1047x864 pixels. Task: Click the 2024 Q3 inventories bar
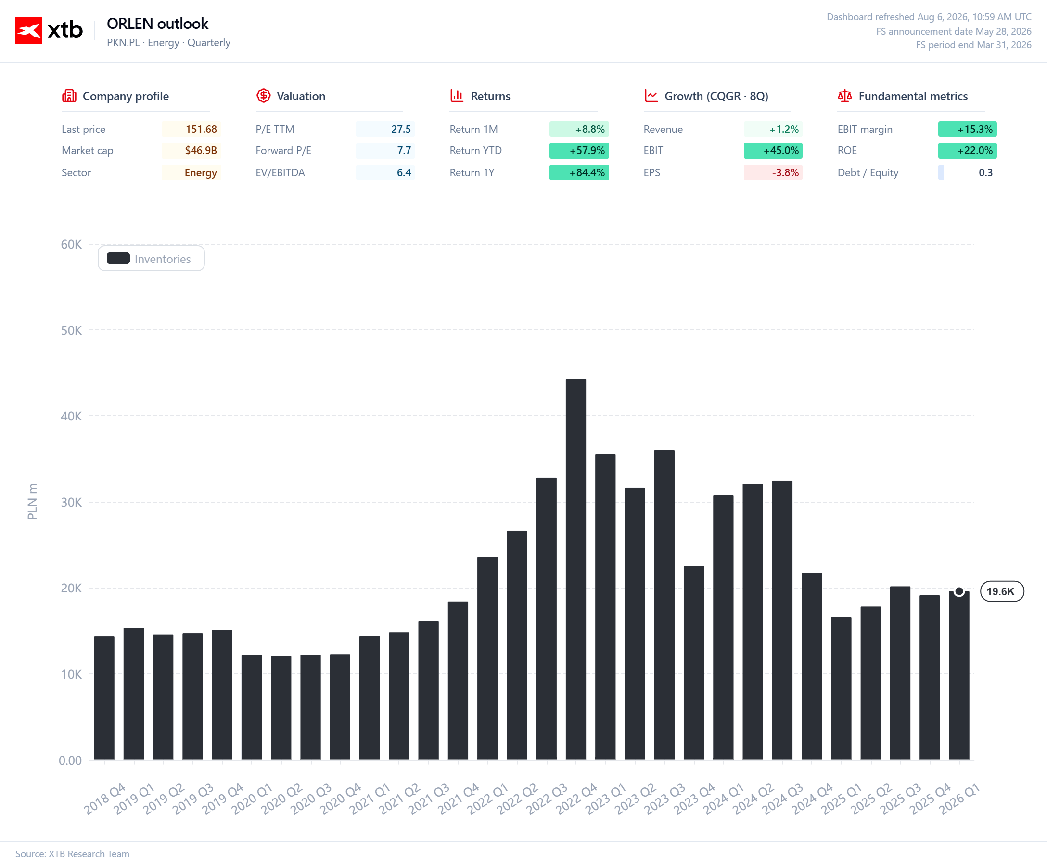pos(782,620)
